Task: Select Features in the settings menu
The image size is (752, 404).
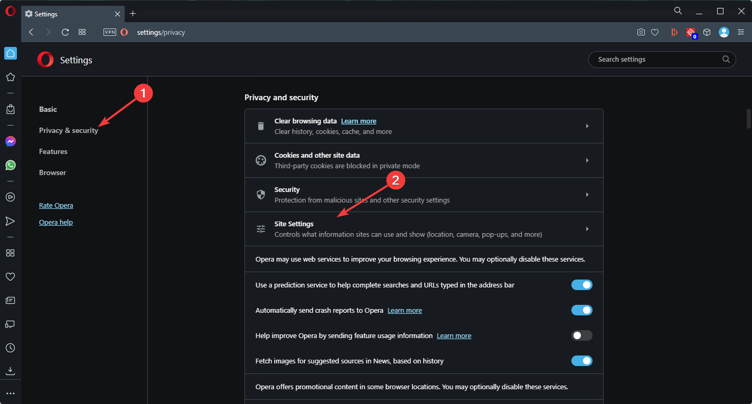Action: (53, 151)
